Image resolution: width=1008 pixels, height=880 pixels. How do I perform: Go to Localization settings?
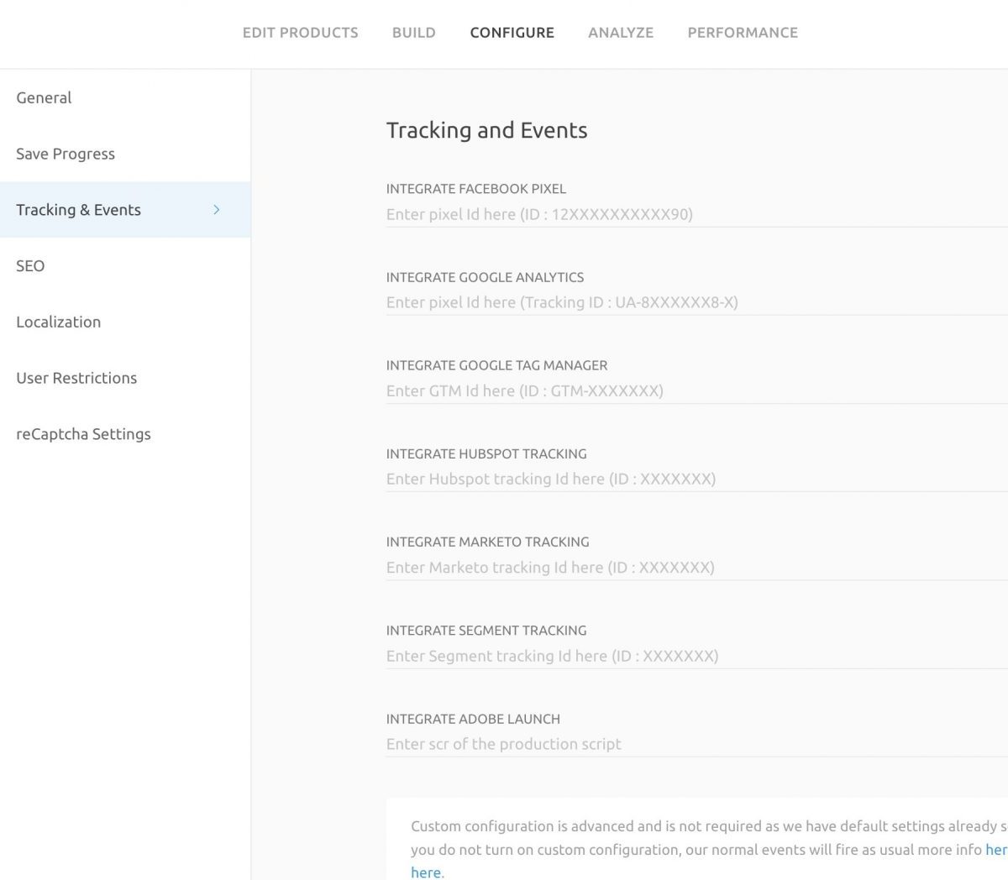(x=58, y=322)
